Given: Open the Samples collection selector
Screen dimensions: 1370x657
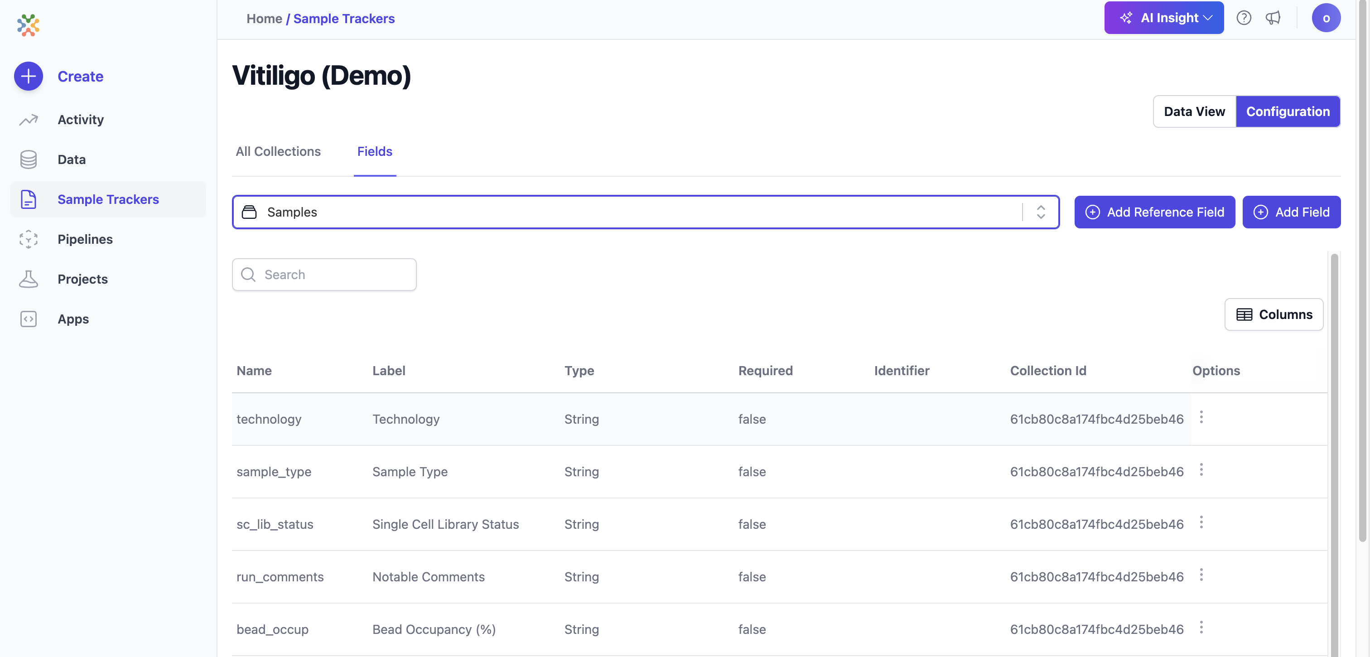Looking at the screenshot, I should (645, 212).
